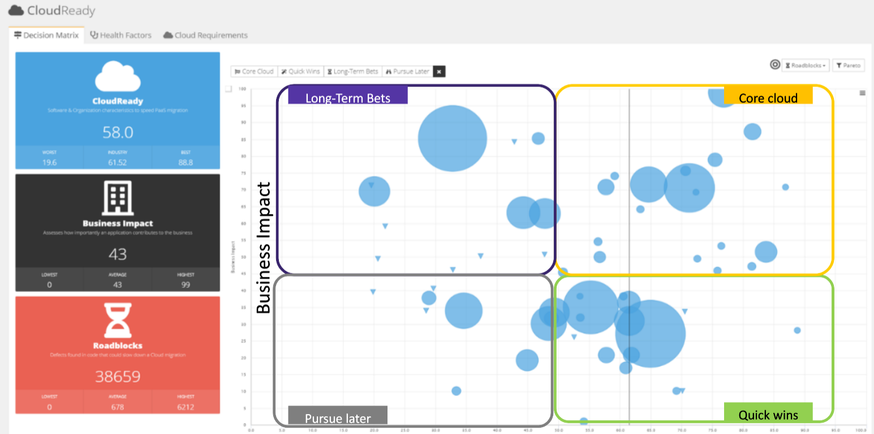Select the small bubble at CloudReady 59, impact 74
The height and width of the screenshot is (434, 874).
coord(615,176)
